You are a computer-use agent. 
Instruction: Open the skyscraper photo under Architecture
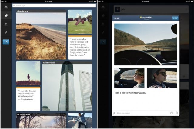coord(67,88)
